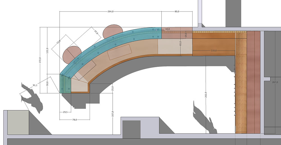281x145 pixels.
Task: Select the 107,8 dimension label
Action: [x=113, y=114]
